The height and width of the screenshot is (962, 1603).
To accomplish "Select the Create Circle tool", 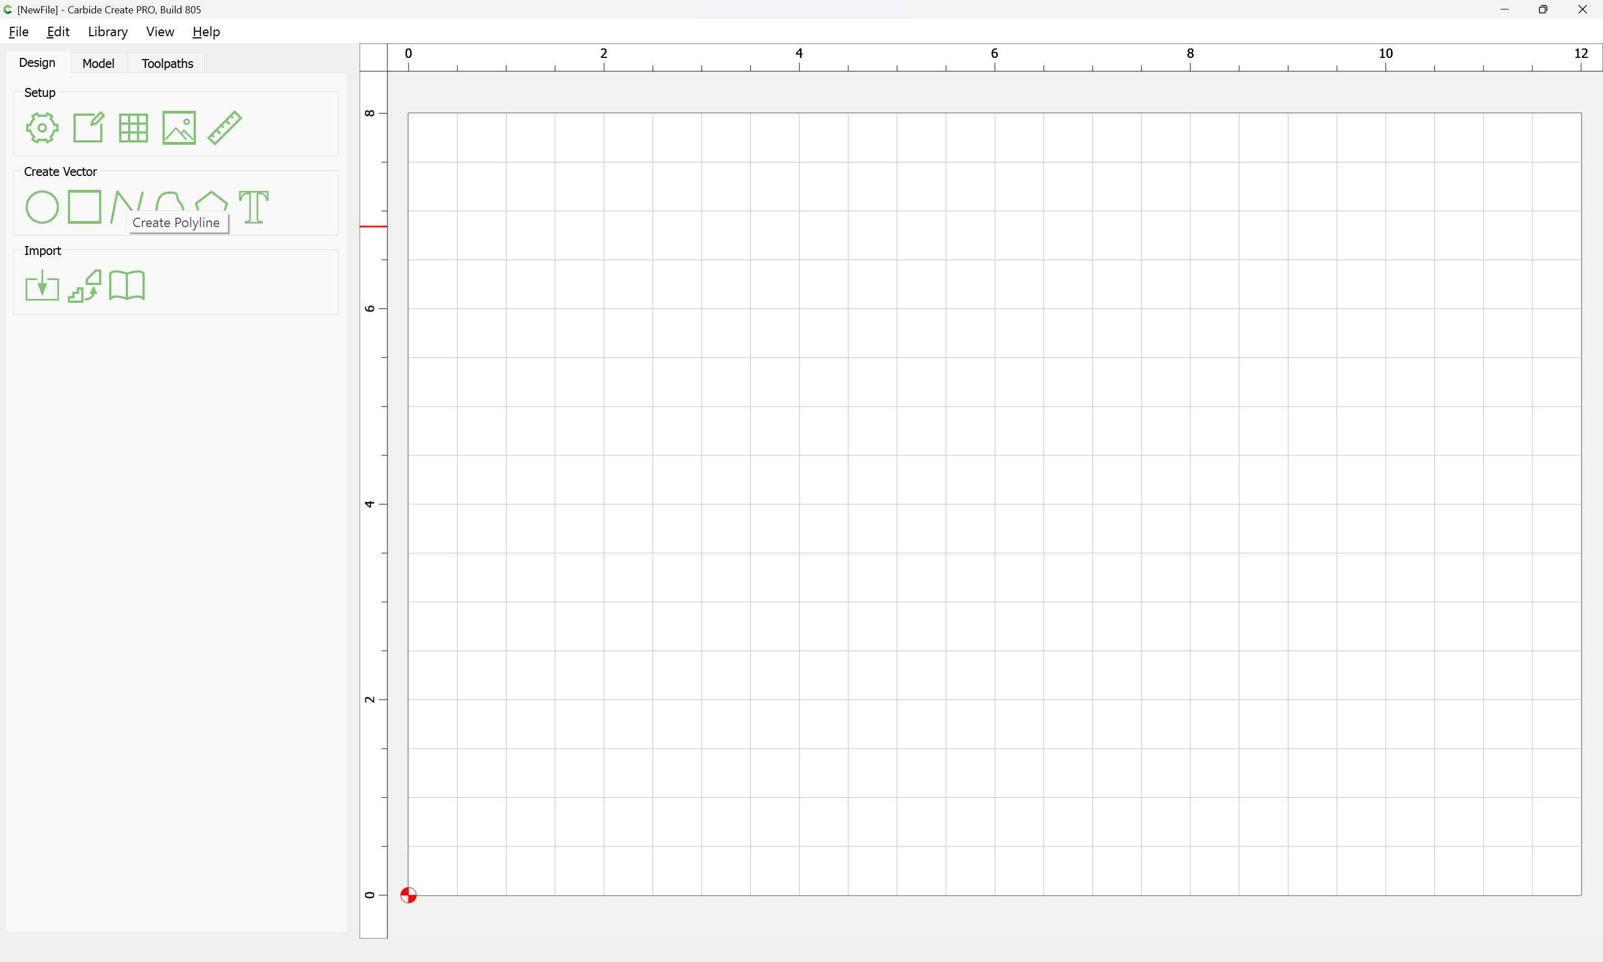I will click(x=42, y=207).
